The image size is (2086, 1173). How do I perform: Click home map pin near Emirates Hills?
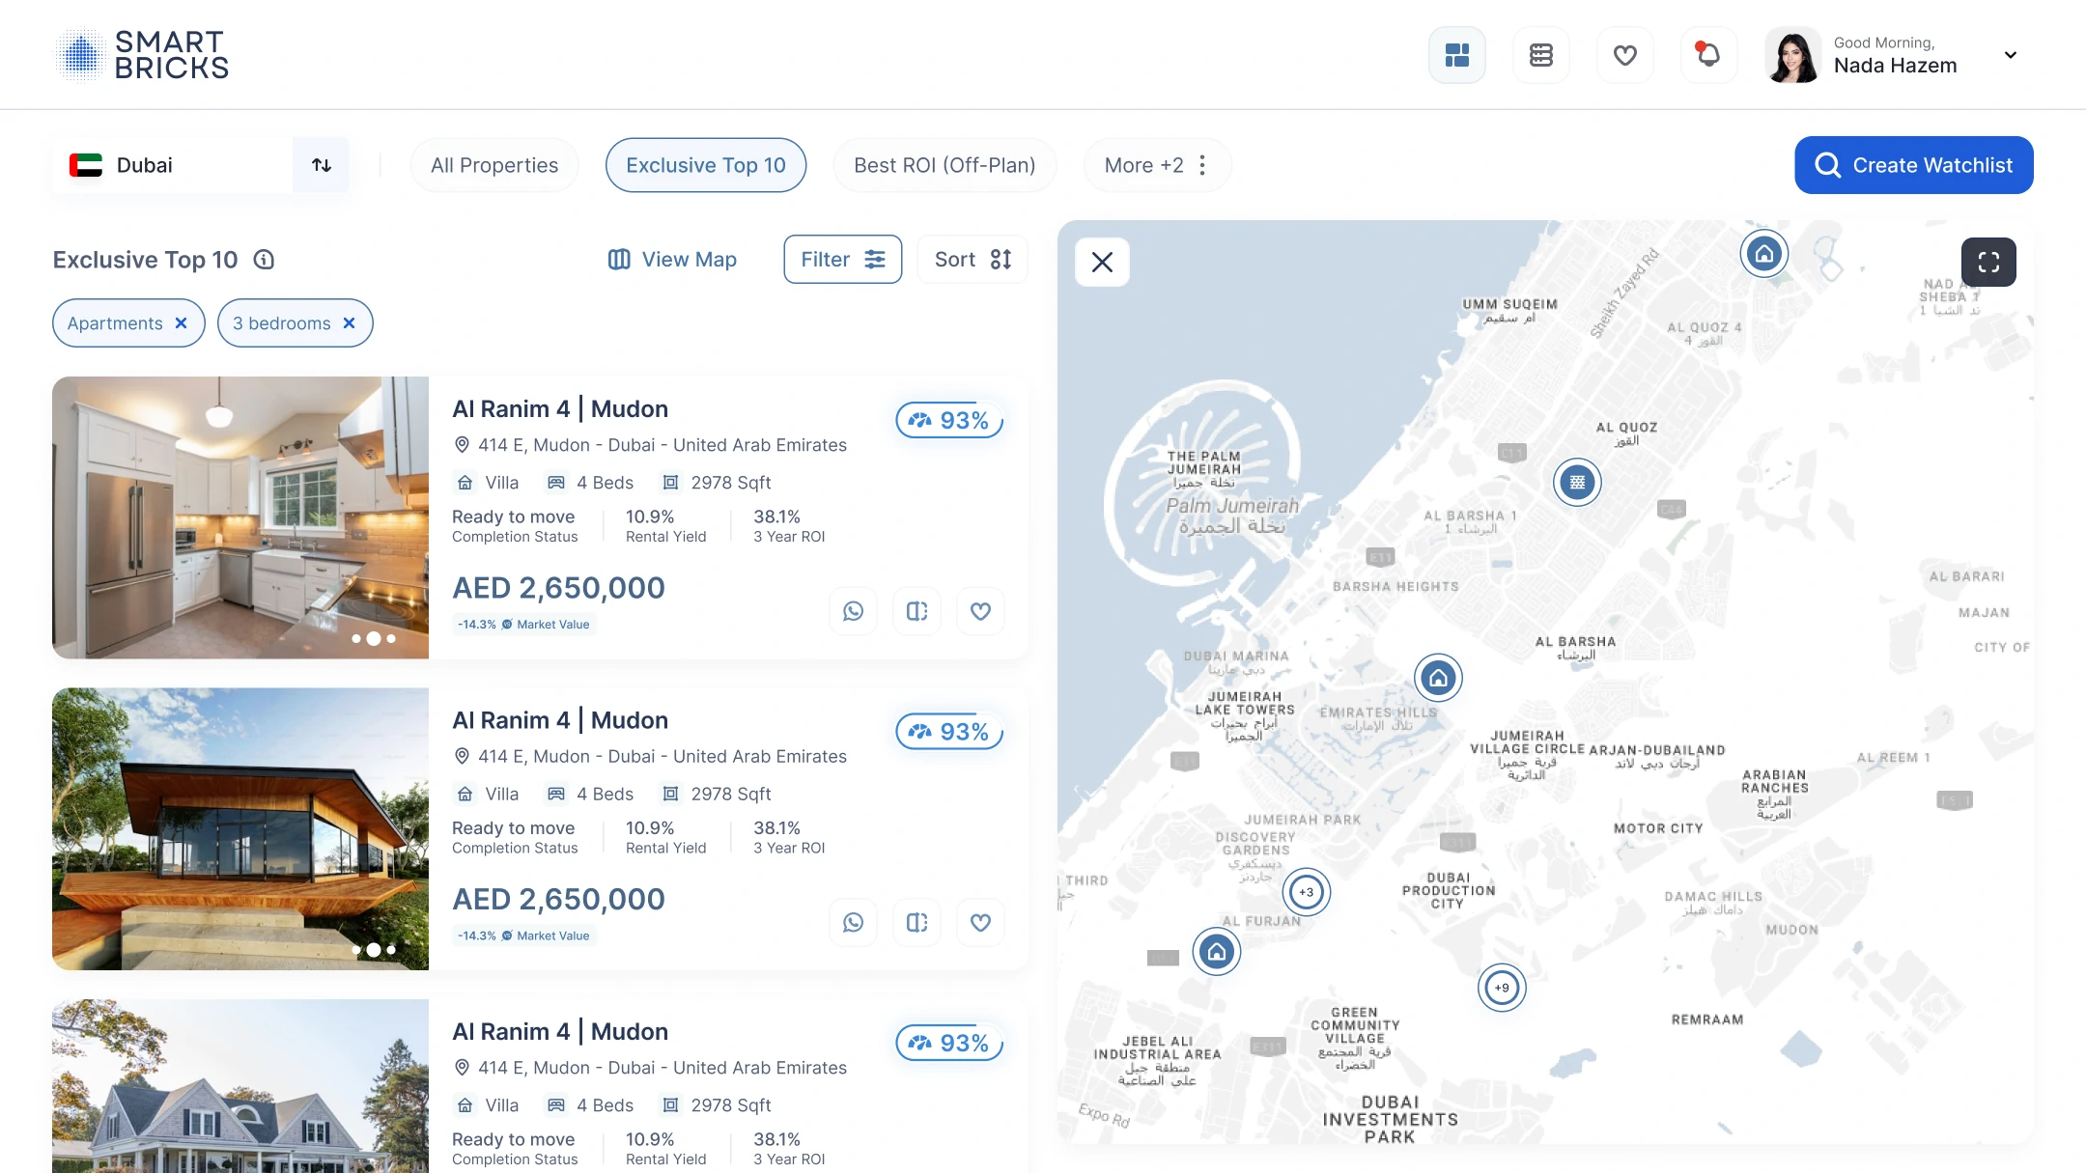[x=1439, y=678]
